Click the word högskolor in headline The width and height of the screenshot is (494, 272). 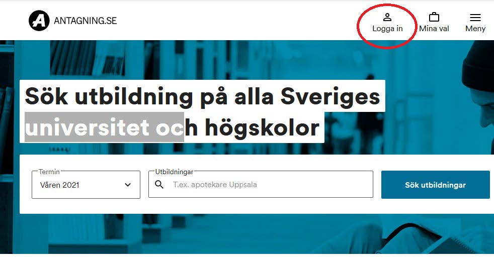click(262, 128)
